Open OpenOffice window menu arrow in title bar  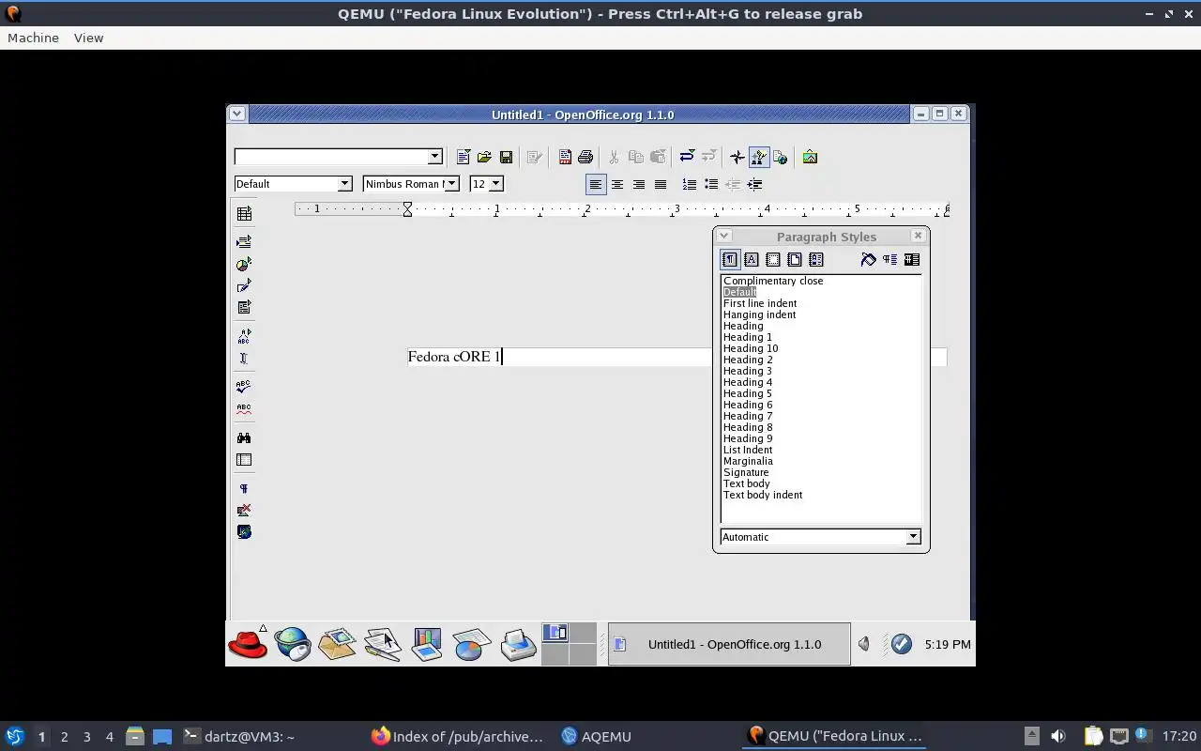pos(236,114)
